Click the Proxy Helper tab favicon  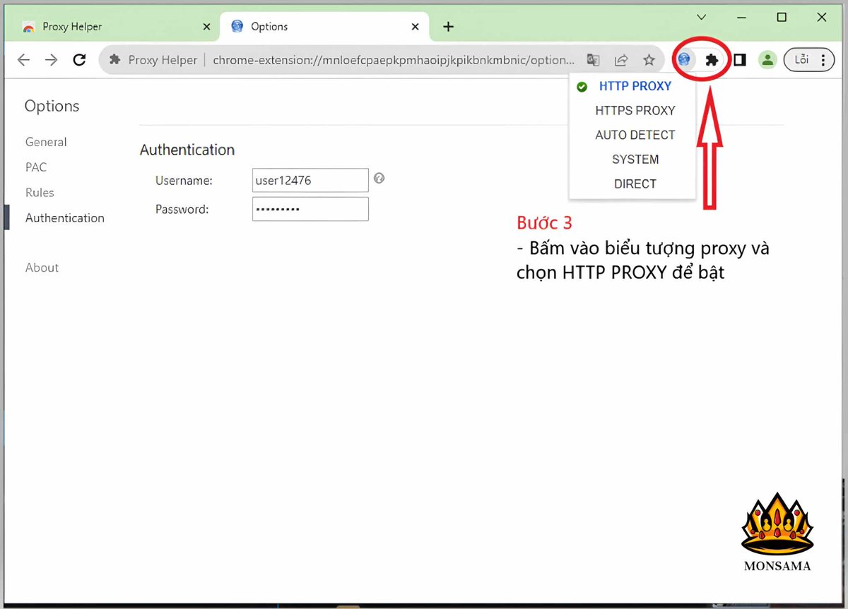pyautogui.click(x=28, y=27)
